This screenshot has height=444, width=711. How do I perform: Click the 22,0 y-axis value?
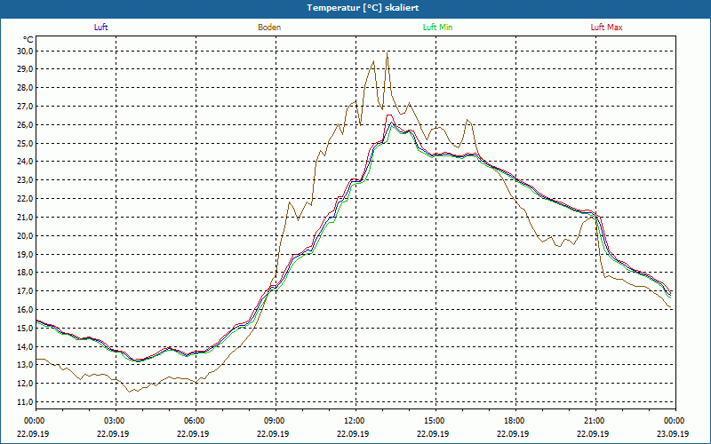coord(26,199)
